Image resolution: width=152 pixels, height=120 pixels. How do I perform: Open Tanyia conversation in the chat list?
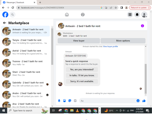(26, 42)
